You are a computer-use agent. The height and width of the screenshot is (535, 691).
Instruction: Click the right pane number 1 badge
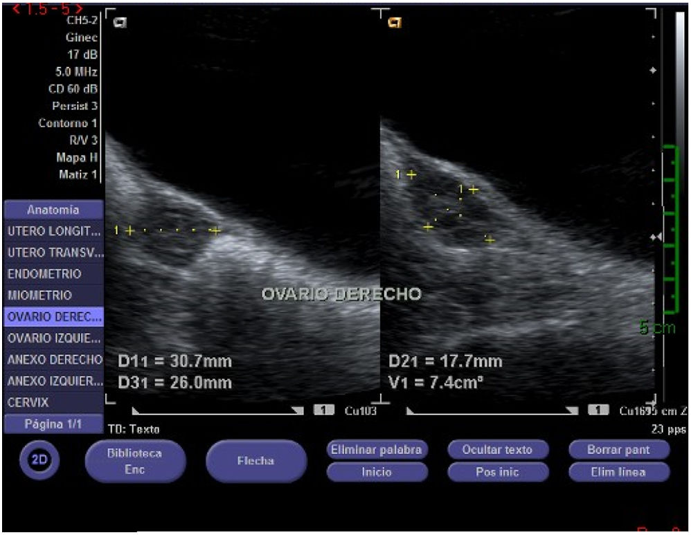click(599, 410)
